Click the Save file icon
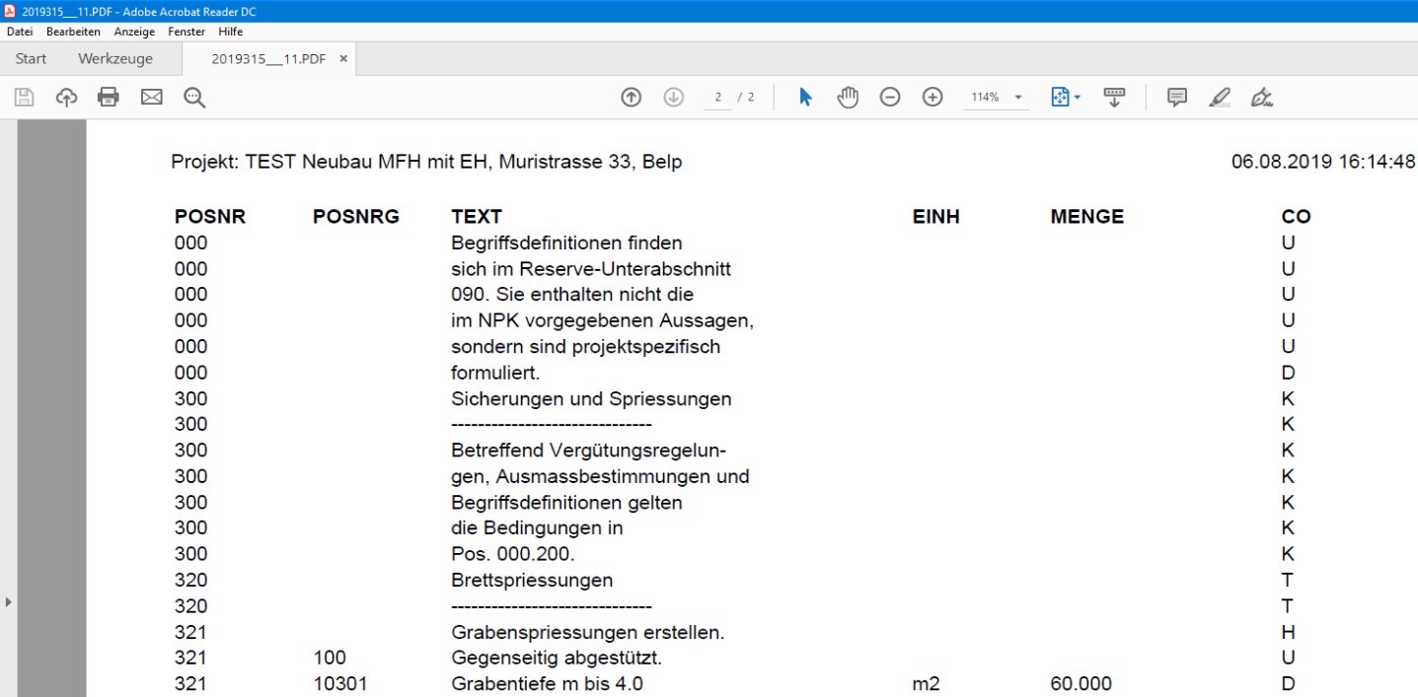The width and height of the screenshot is (1418, 697). pos(24,97)
